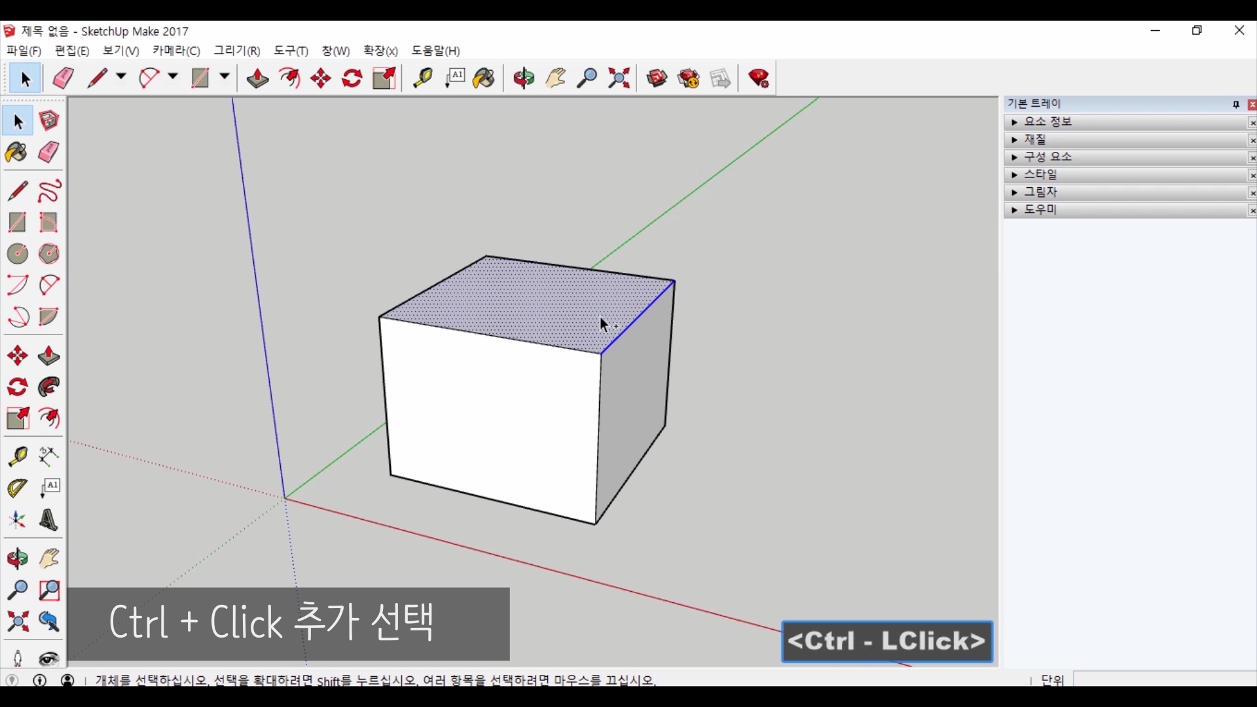Click the geo-location status bar icon
Image resolution: width=1257 pixels, height=707 pixels.
[x=12, y=680]
